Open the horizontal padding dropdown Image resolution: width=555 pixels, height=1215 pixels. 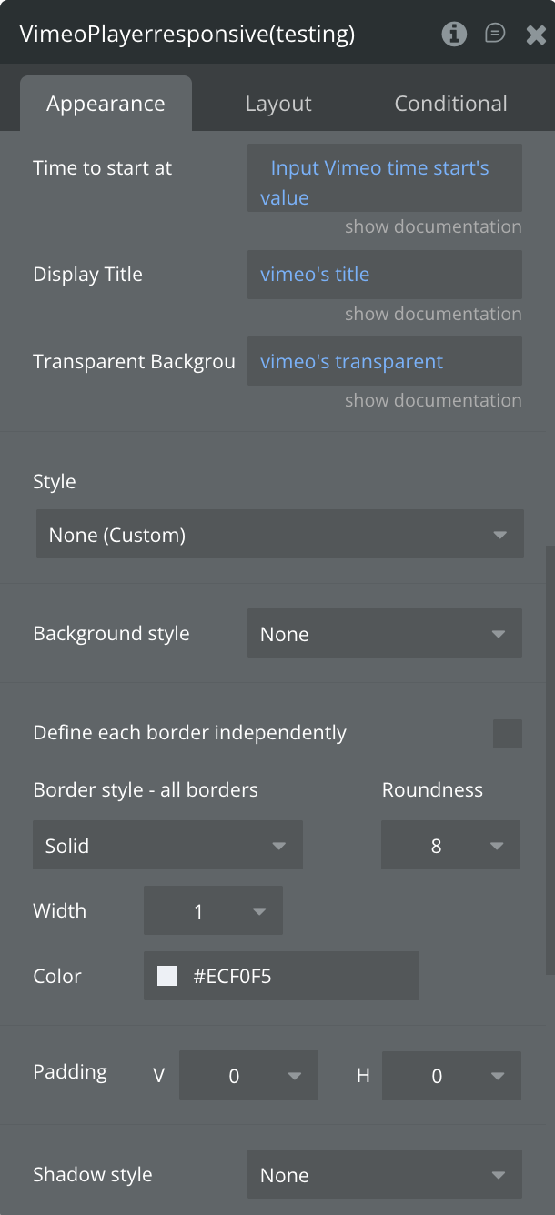451,1077
